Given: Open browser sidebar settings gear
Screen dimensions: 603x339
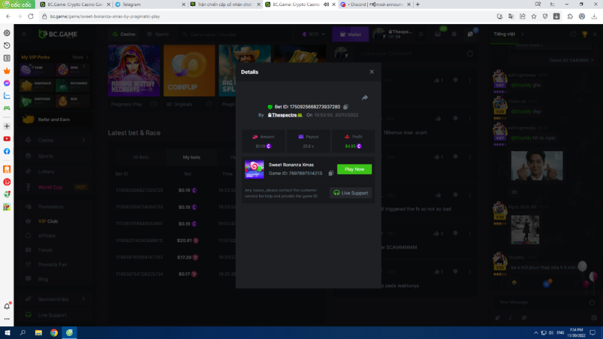Looking at the screenshot, I should click(x=7, y=33).
